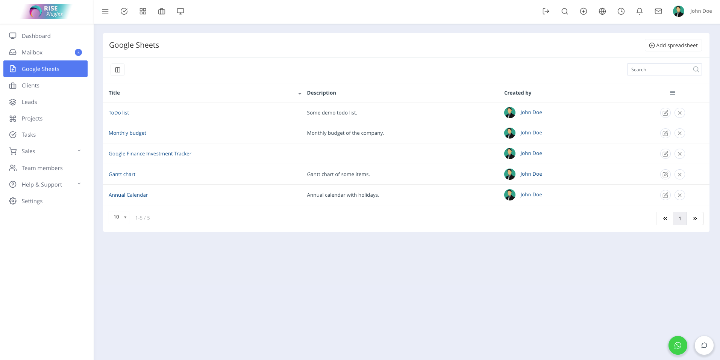720x360 pixels.
Task: Open Leads in sidebar
Action: 45,102
